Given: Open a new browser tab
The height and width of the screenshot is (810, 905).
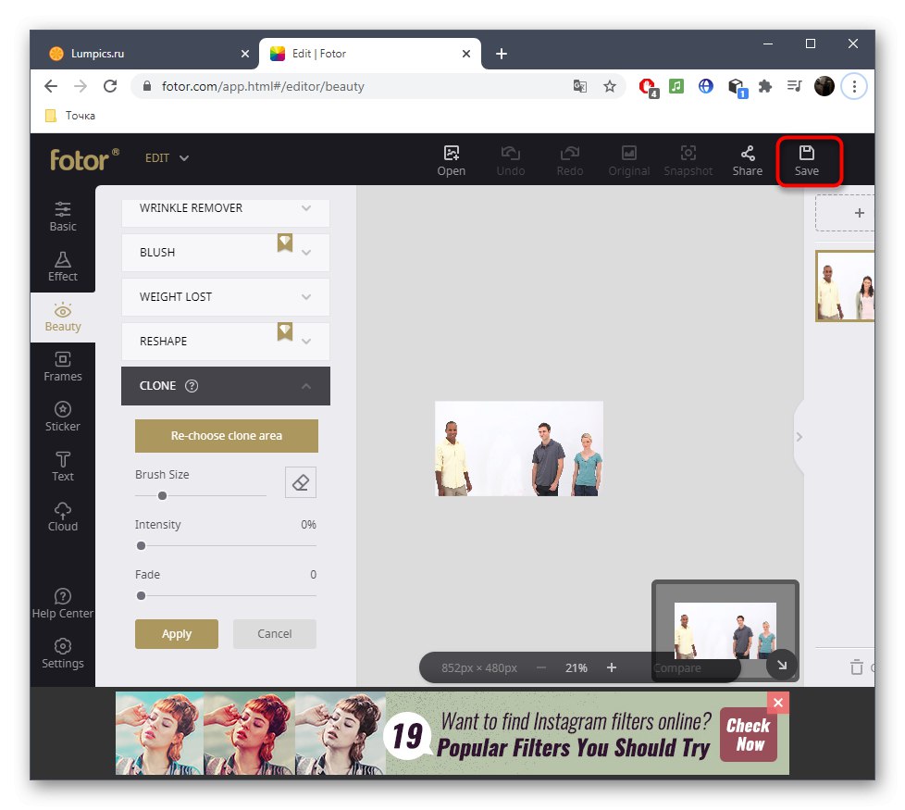Looking at the screenshot, I should coord(502,54).
